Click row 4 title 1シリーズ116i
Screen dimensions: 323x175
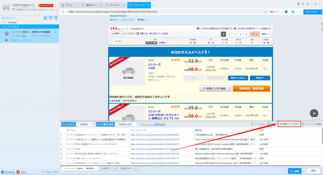73,149
